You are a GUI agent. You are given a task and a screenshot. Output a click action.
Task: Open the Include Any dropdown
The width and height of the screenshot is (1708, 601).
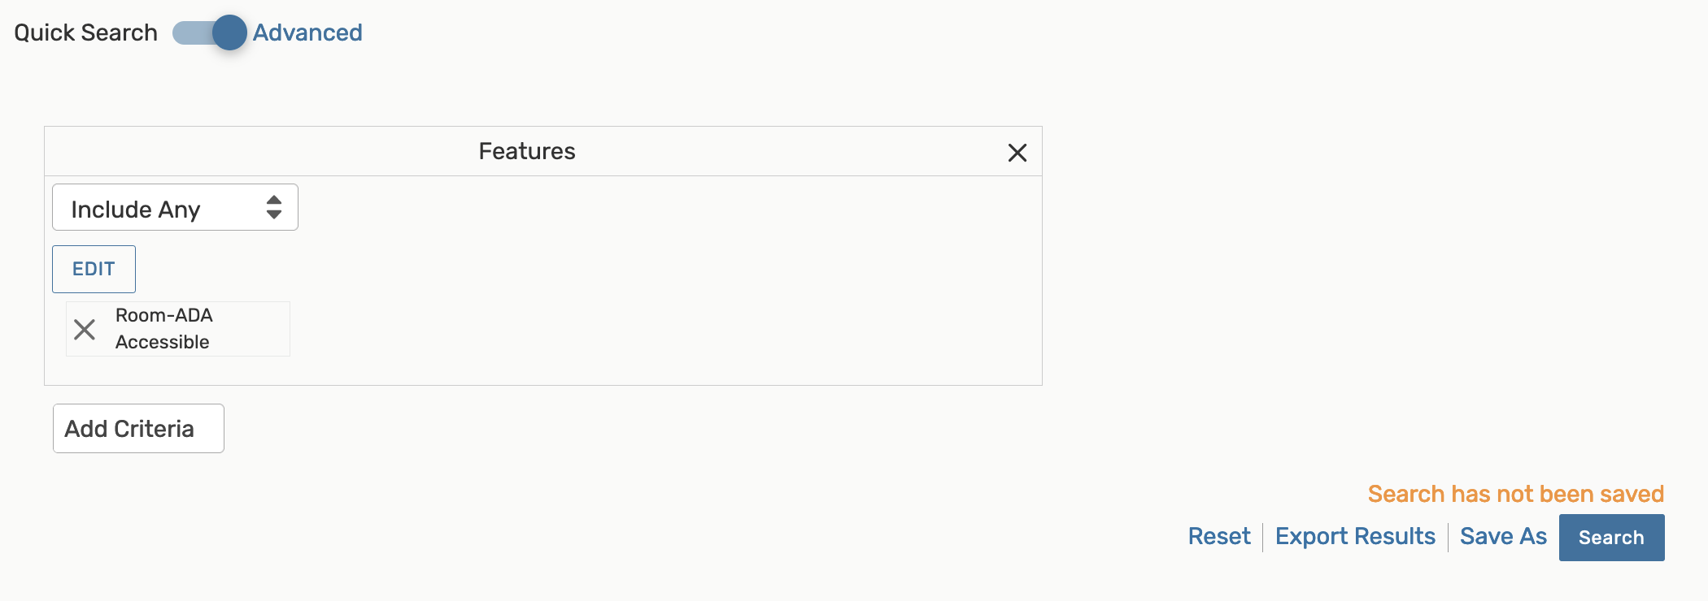coord(175,208)
